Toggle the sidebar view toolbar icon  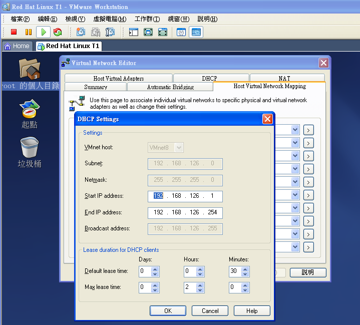coord(134,32)
